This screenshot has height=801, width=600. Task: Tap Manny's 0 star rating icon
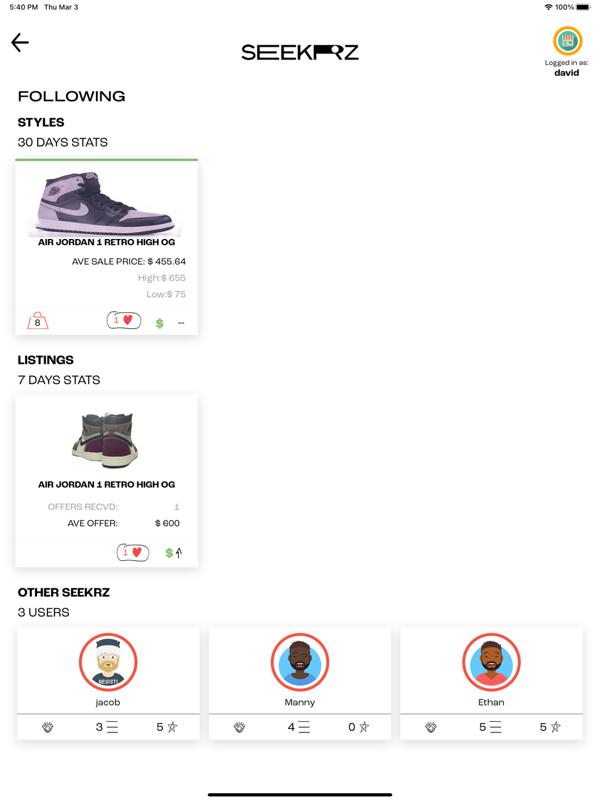[x=359, y=727]
